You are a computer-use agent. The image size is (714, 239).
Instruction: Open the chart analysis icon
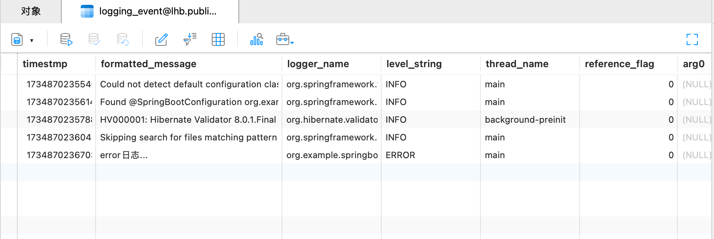click(x=257, y=39)
